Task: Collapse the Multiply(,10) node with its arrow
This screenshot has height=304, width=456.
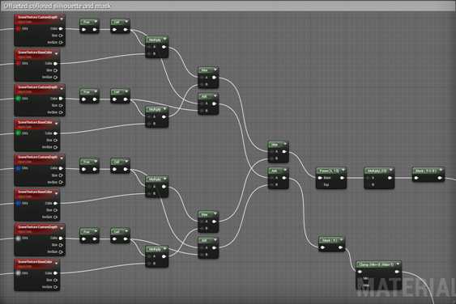Action: click(391, 170)
